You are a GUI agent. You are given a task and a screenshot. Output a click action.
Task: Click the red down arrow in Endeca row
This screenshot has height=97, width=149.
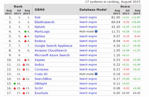25,41
